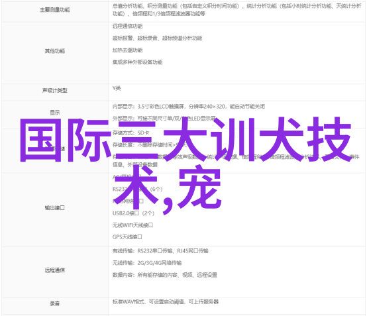Select the 内部显示 3.5寸彩色LCD line

(x=189, y=107)
